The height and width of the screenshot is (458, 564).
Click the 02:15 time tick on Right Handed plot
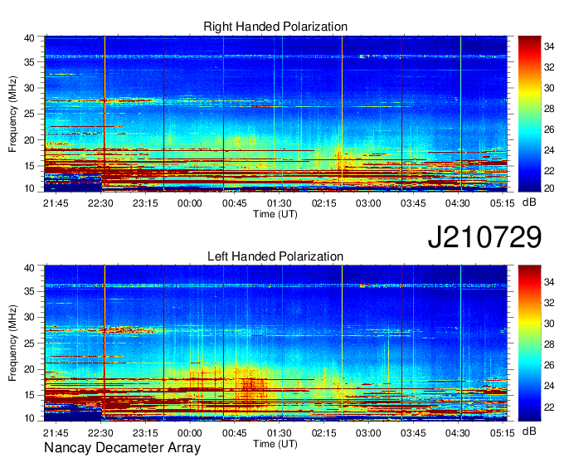click(323, 203)
